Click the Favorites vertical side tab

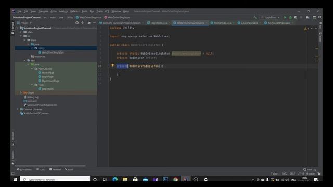point(12,157)
